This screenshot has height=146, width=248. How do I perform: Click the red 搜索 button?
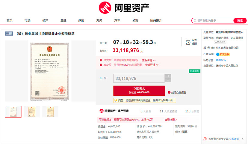coord(240,21)
